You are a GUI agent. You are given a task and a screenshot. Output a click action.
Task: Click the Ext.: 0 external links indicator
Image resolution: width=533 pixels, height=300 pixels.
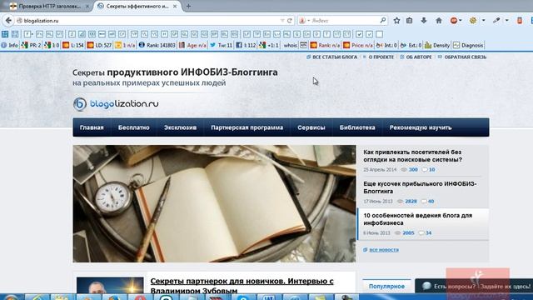click(x=411, y=45)
